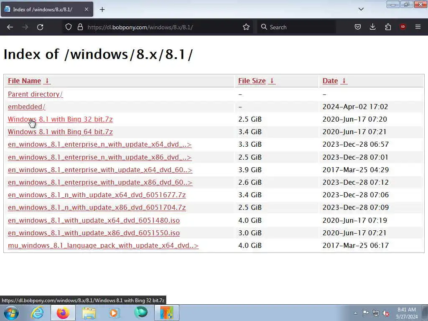The image size is (428, 321).
Task: Download en_windows_8.1_n_with_update_x64_dvd_6051677.7z
Action: (97, 195)
